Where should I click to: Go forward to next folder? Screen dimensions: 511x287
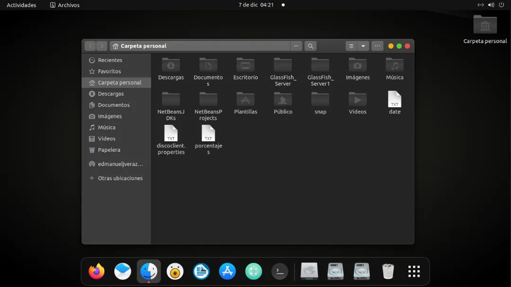click(x=101, y=46)
